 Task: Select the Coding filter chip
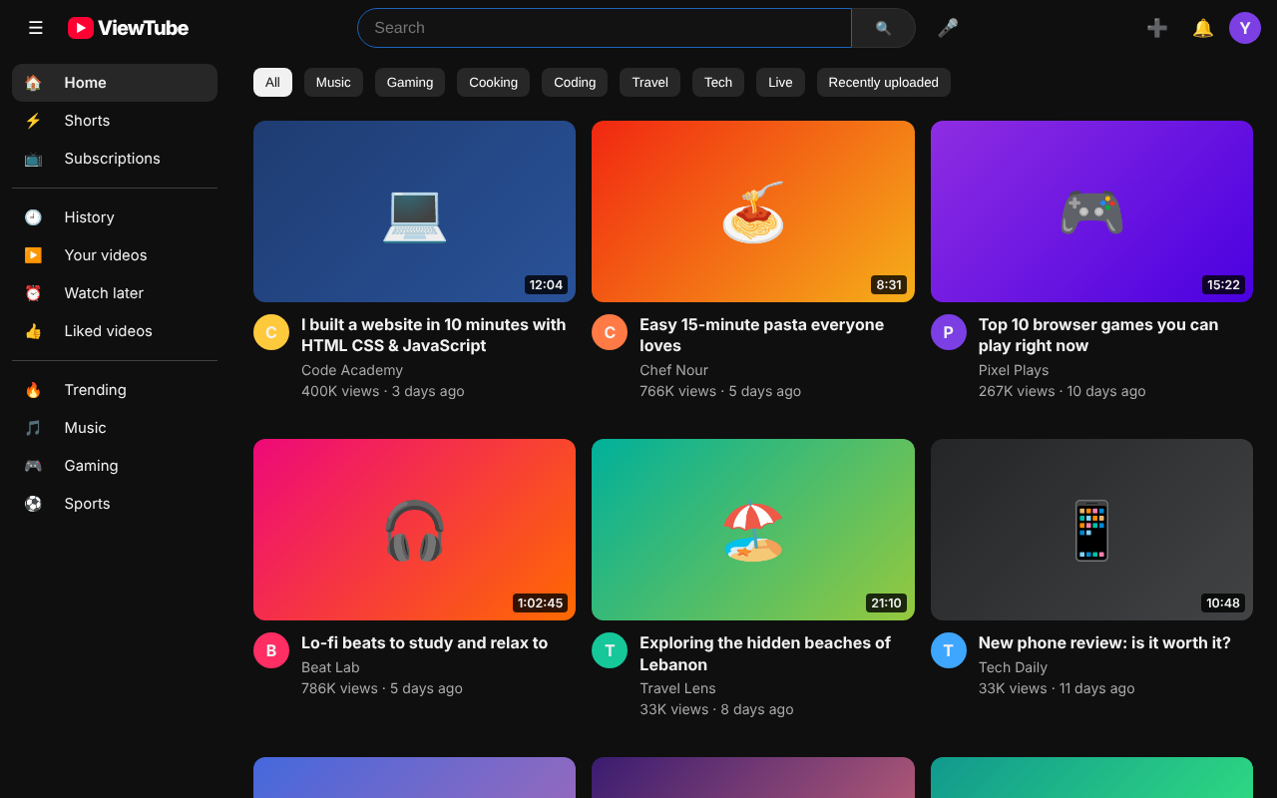(575, 83)
